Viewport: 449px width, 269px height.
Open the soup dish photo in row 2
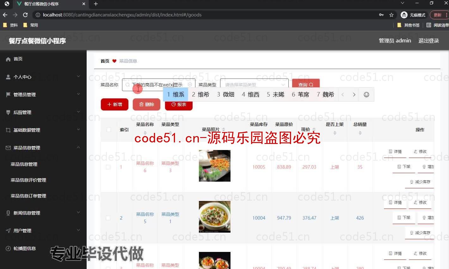click(x=215, y=217)
